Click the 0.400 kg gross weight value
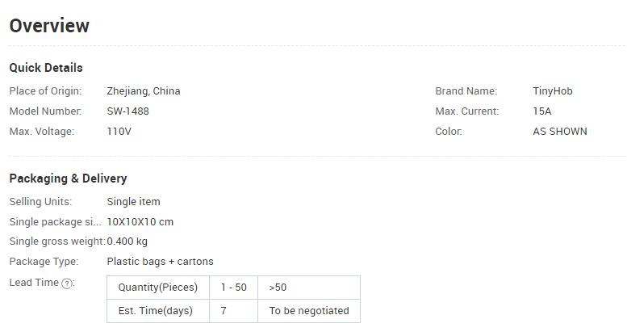627x336 pixels. [127, 241]
